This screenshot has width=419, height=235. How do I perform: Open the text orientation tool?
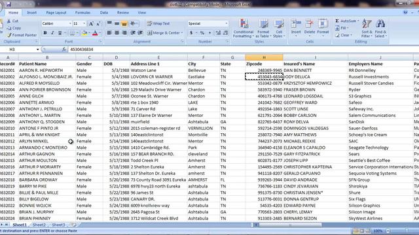pyautogui.click(x=134, y=23)
